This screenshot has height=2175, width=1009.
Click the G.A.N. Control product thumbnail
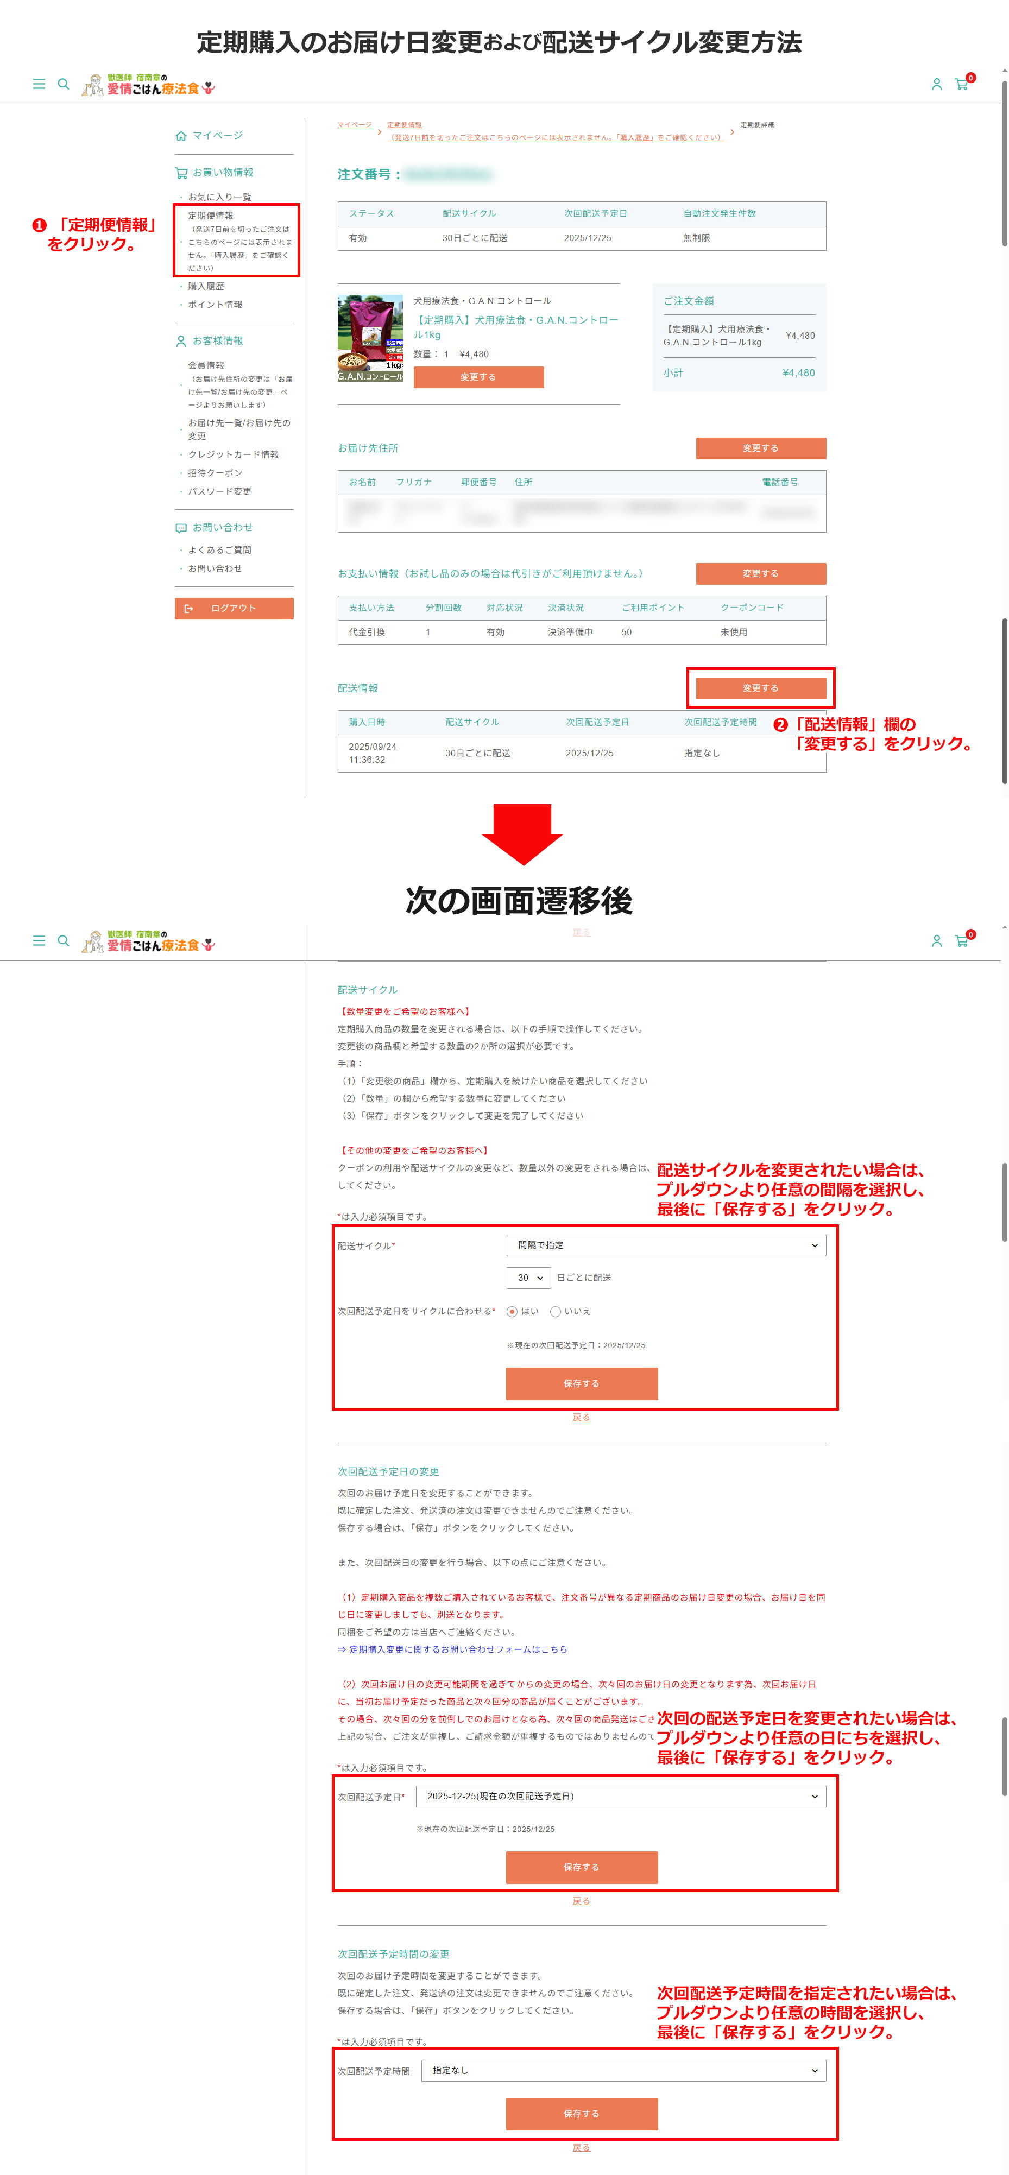click(371, 339)
